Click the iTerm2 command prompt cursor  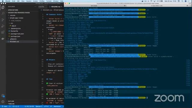(x=147, y=98)
